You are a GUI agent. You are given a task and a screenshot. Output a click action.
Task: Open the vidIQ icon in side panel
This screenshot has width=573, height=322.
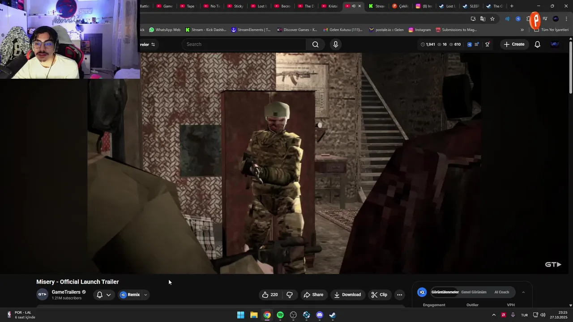[422, 292]
